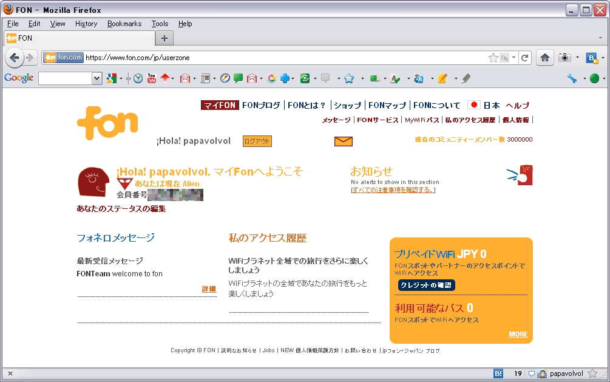
Task: Click in the Google toolbar search field
Action: point(66,79)
